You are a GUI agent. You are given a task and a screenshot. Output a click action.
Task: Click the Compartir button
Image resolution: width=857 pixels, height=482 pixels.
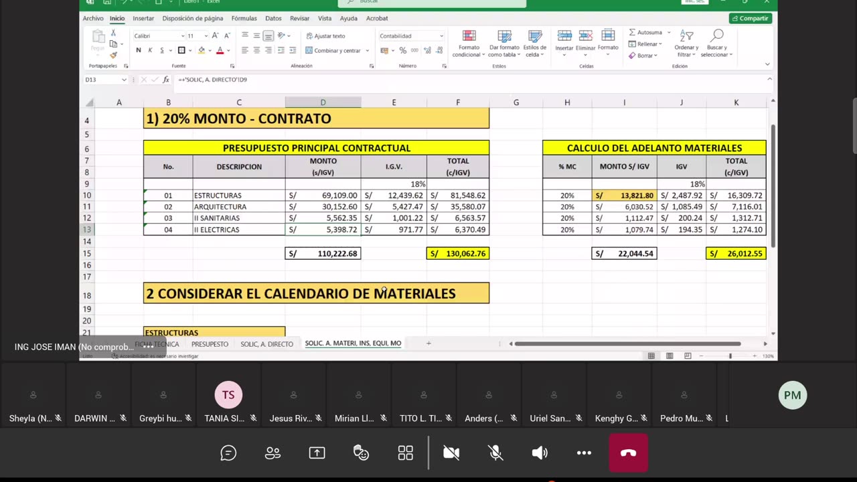tap(751, 18)
